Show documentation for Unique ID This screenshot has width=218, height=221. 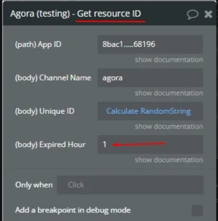click(169, 126)
